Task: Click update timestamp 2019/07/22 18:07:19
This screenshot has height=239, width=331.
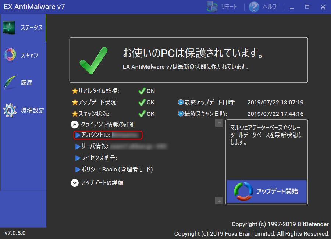Action: tap(275, 103)
